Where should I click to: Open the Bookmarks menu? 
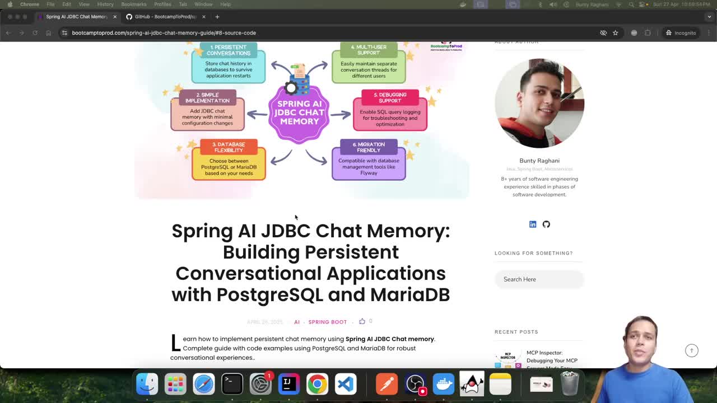click(134, 4)
